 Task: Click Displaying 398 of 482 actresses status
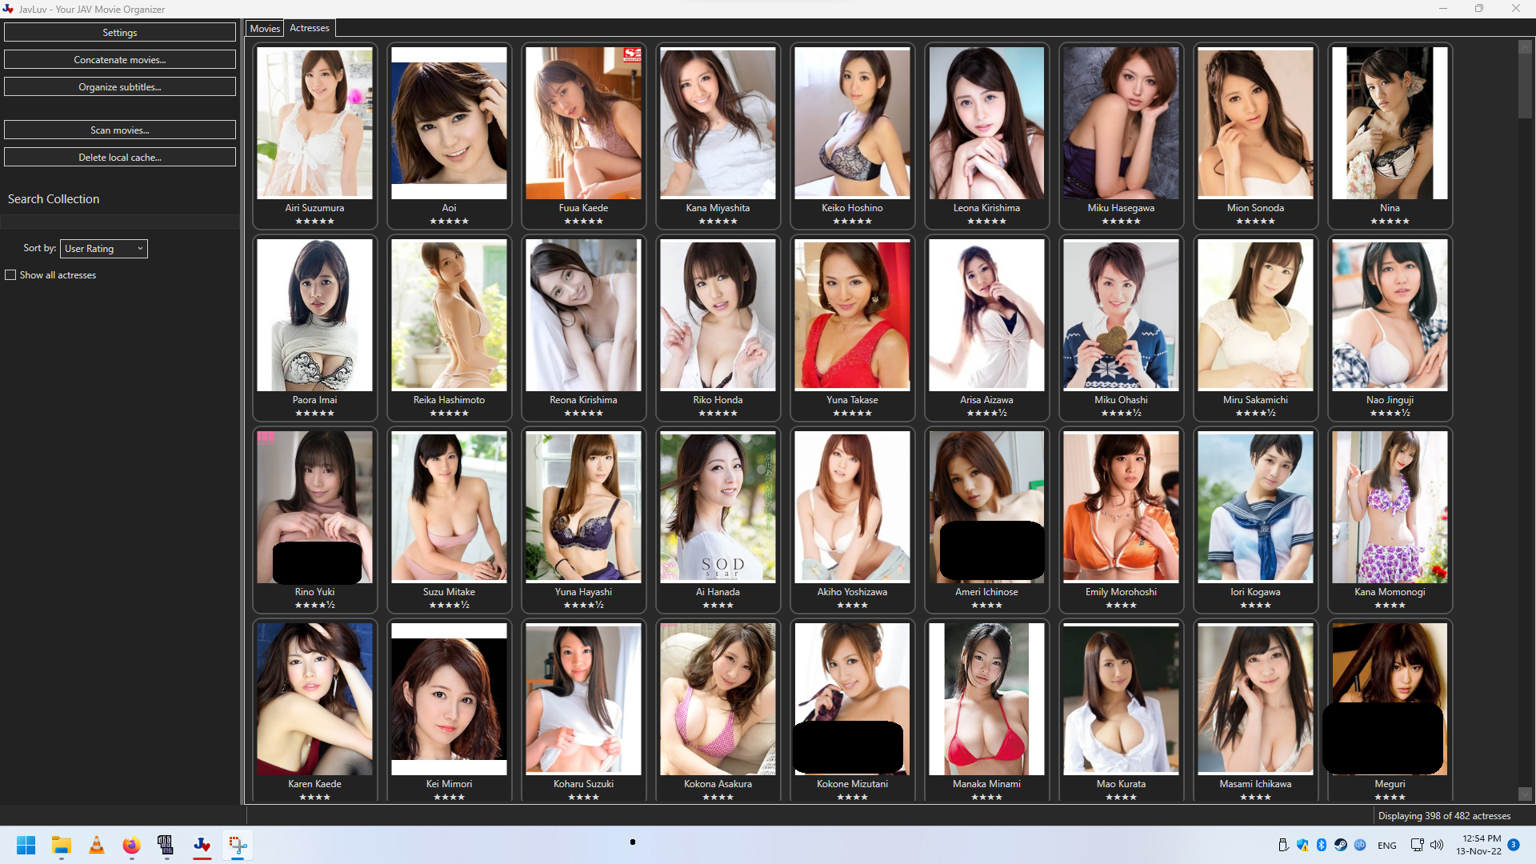[x=1444, y=816]
